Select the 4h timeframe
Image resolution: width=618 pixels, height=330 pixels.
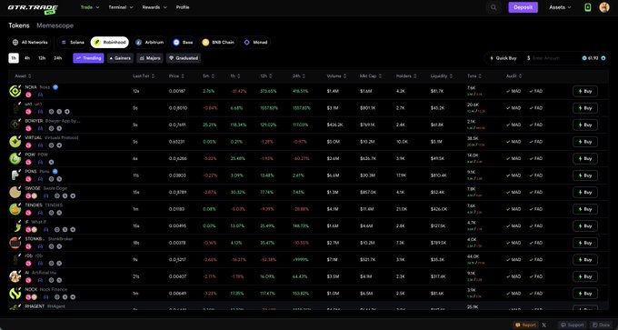27,58
